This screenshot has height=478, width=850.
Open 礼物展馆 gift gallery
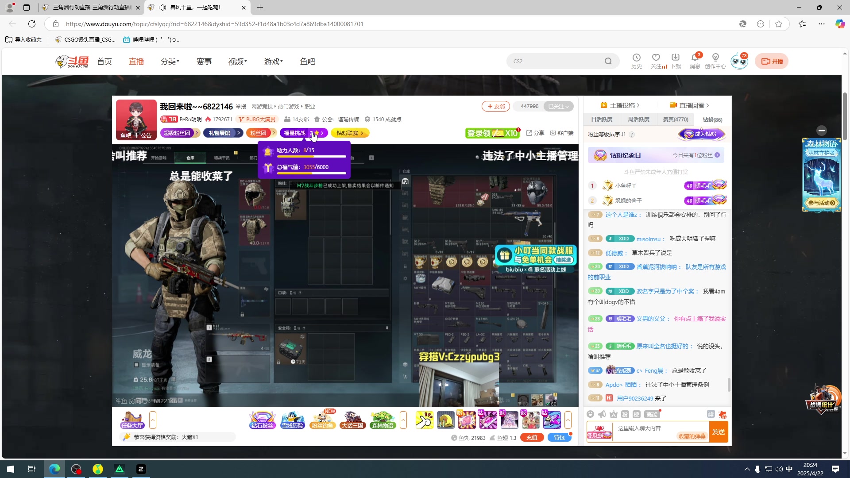point(223,133)
